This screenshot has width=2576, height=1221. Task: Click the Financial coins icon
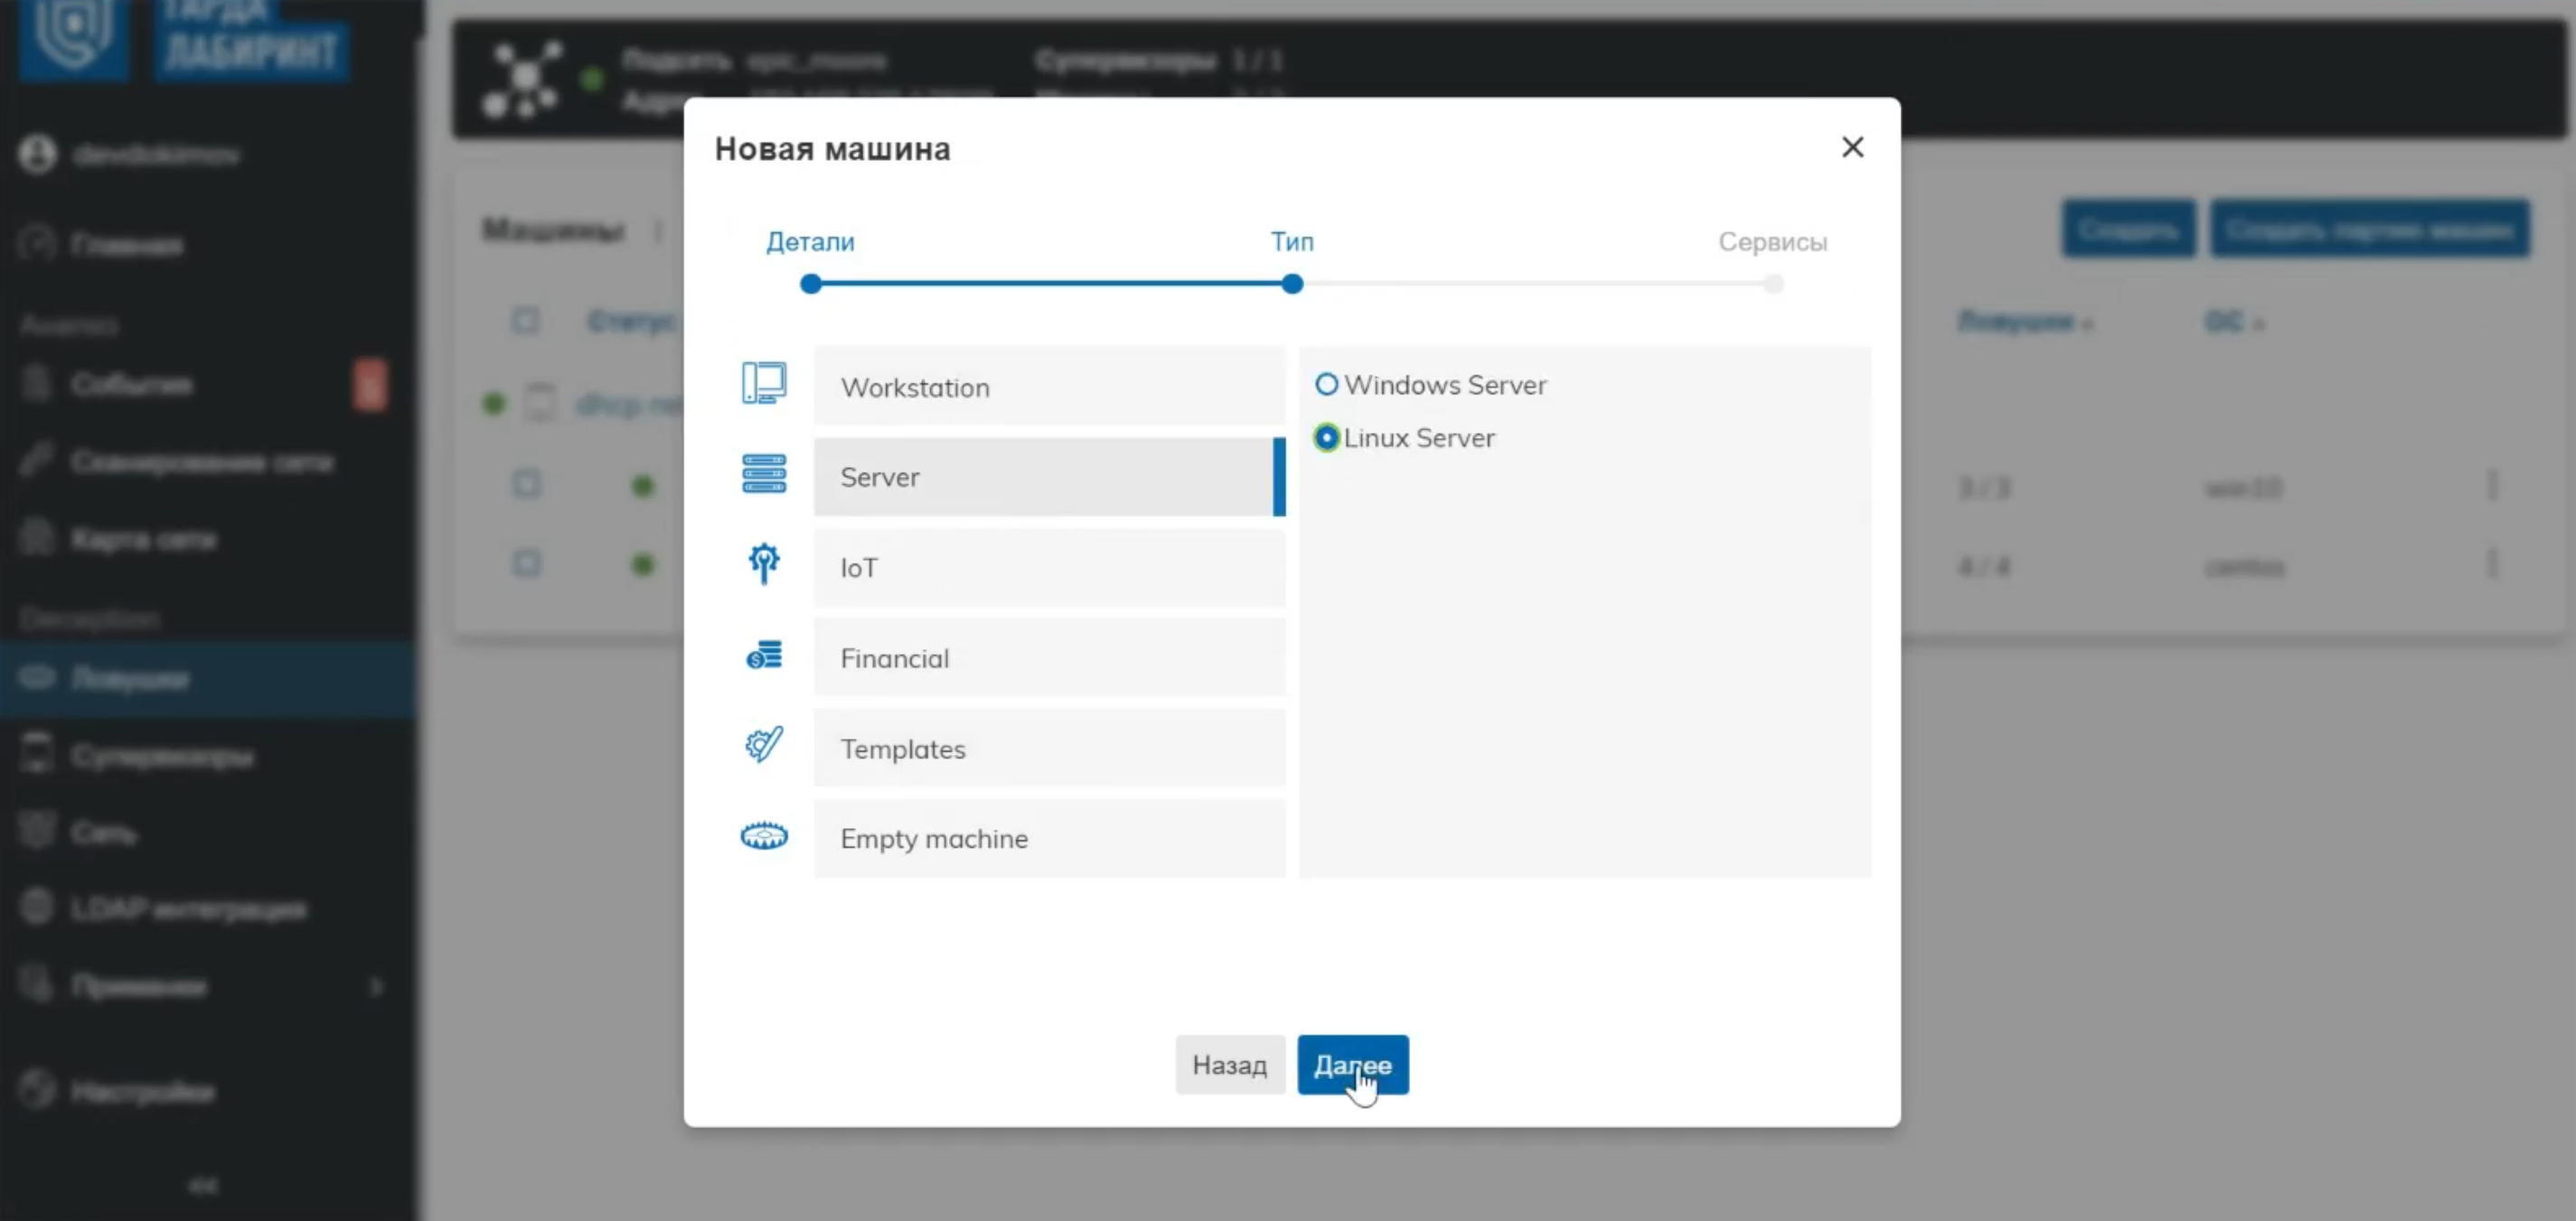763,656
